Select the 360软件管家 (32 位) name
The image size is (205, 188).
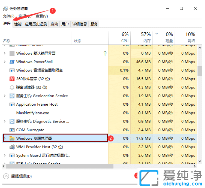(33, 79)
